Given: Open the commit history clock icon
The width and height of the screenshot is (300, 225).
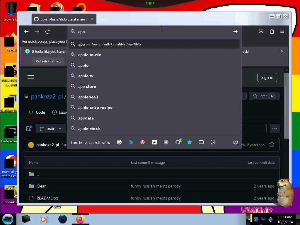Looking at the screenshot, I should [x=272, y=145].
